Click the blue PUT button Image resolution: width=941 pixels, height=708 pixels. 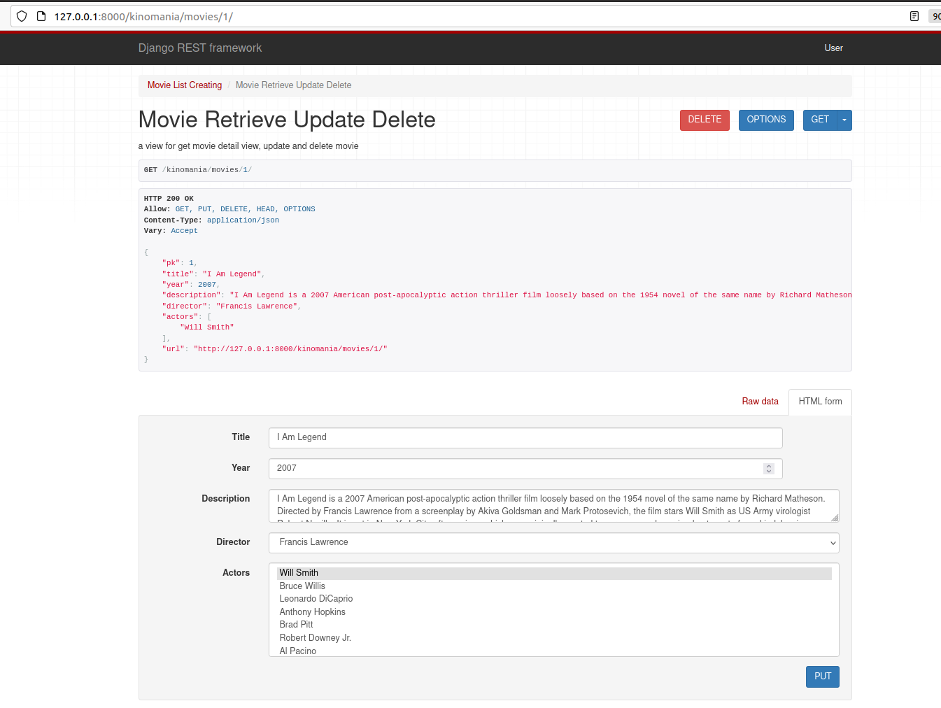(823, 677)
